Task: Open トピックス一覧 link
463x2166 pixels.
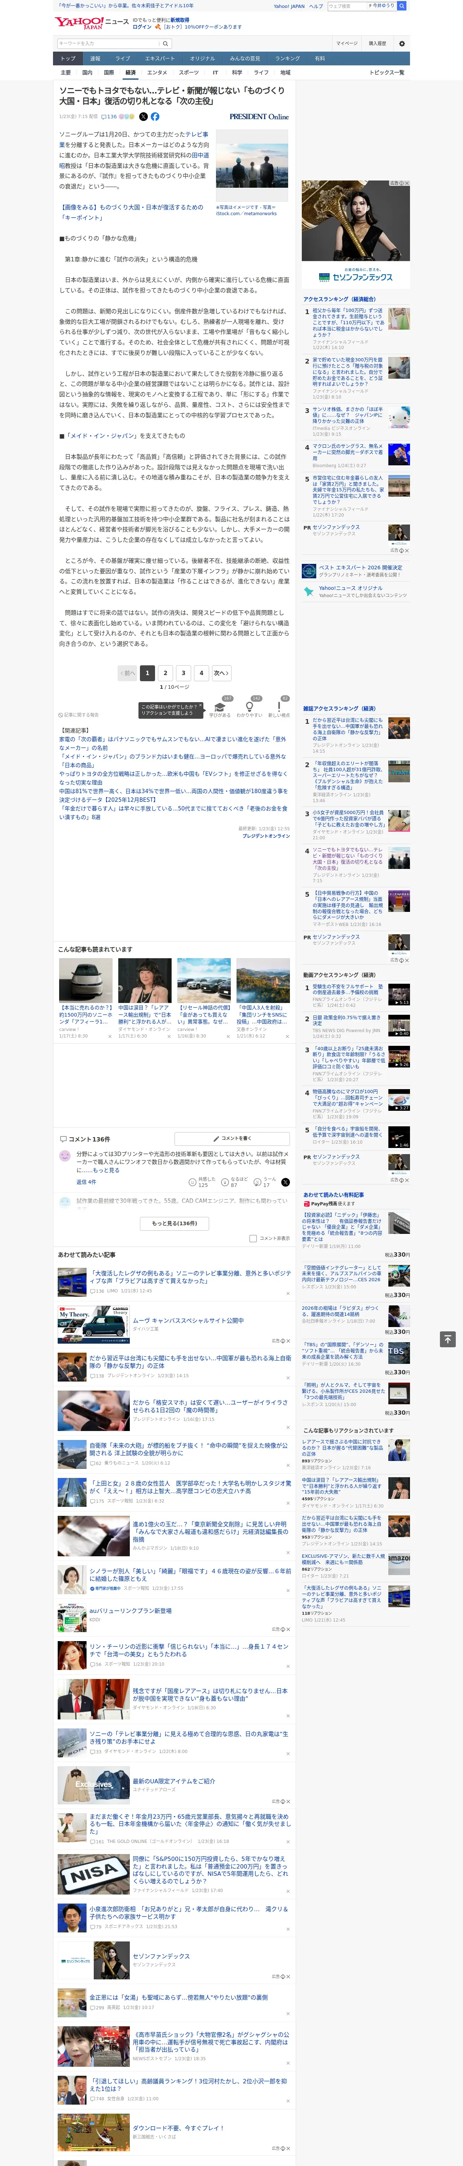Action: [387, 72]
